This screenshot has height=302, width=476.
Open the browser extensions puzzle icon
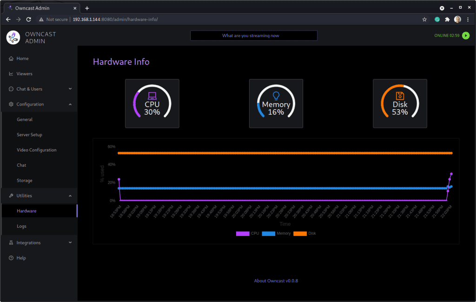pyautogui.click(x=447, y=20)
